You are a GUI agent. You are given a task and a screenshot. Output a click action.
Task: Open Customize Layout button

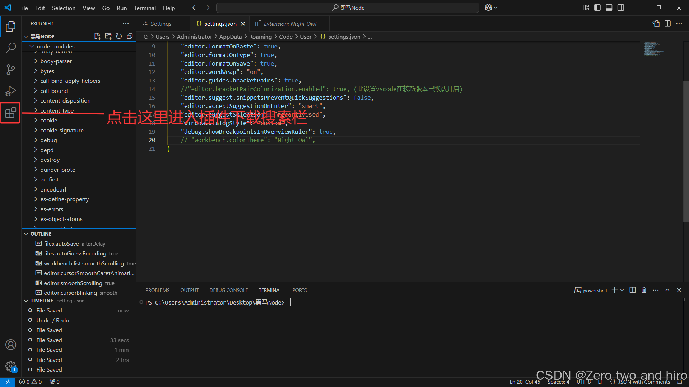click(586, 8)
